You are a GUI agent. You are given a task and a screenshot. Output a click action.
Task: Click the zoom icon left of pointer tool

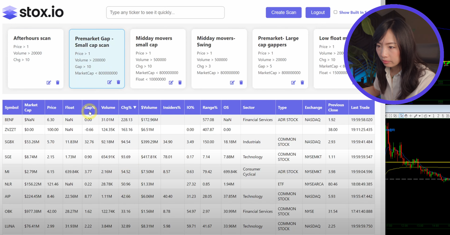pyautogui.click(x=395, y=116)
